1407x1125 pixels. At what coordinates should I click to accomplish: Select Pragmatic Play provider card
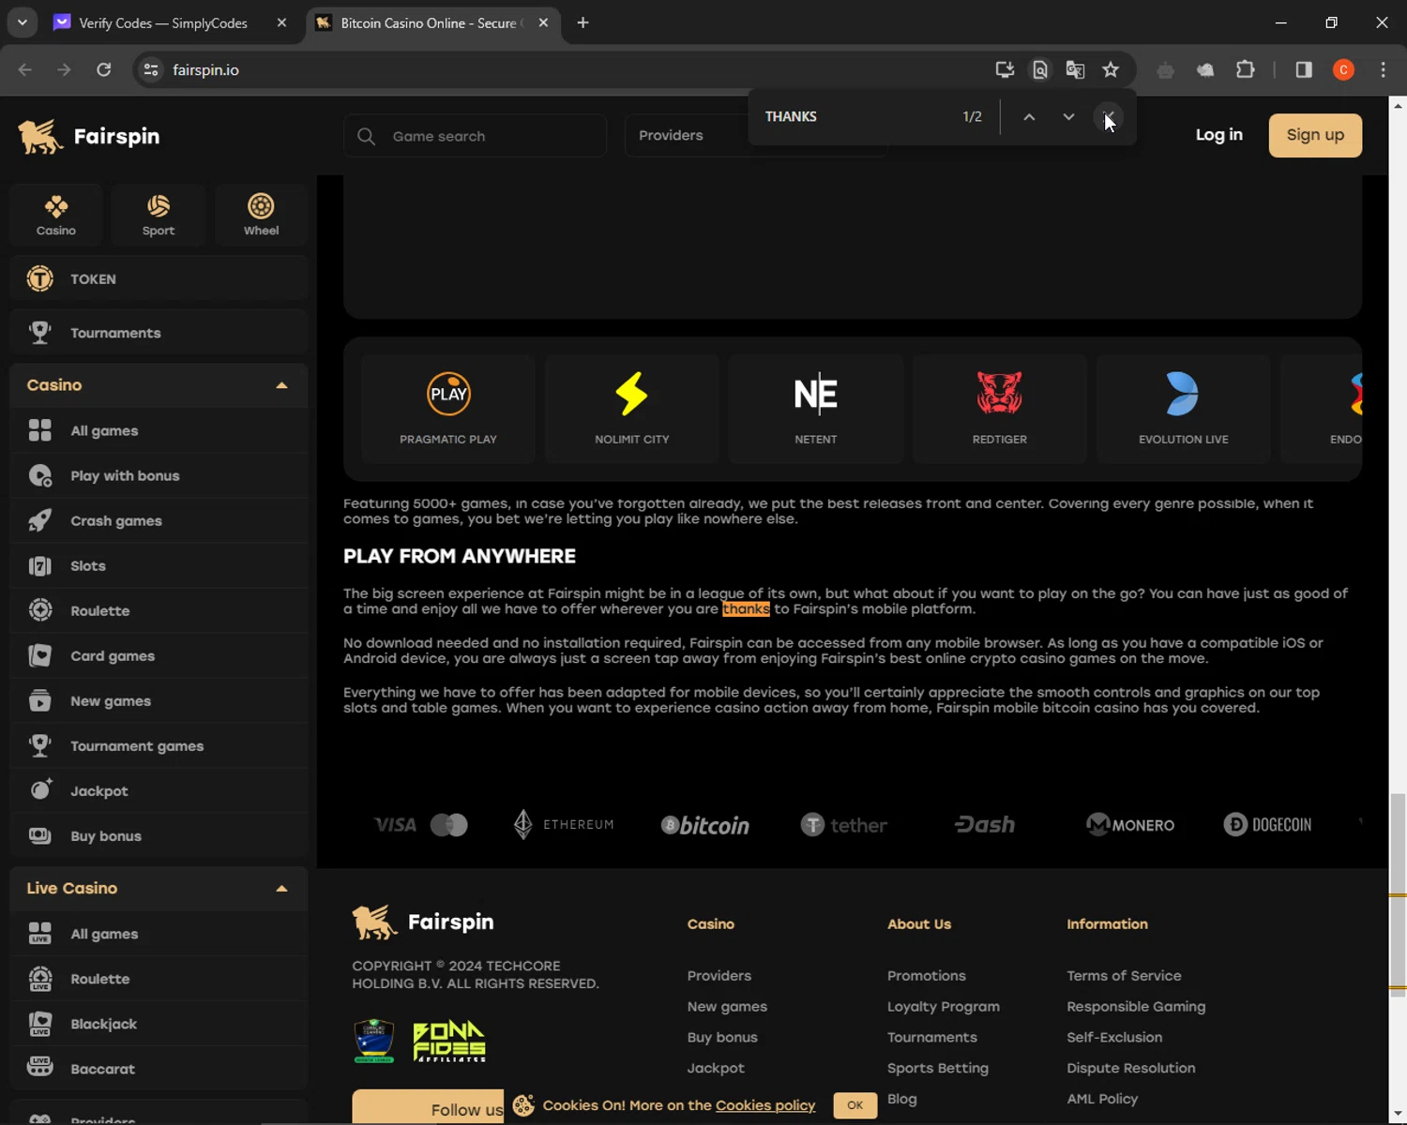[448, 409]
